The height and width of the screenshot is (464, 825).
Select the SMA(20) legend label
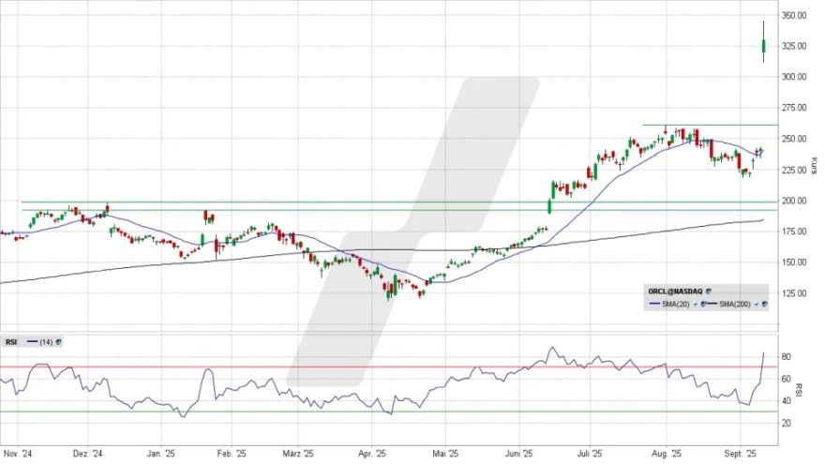coord(674,305)
